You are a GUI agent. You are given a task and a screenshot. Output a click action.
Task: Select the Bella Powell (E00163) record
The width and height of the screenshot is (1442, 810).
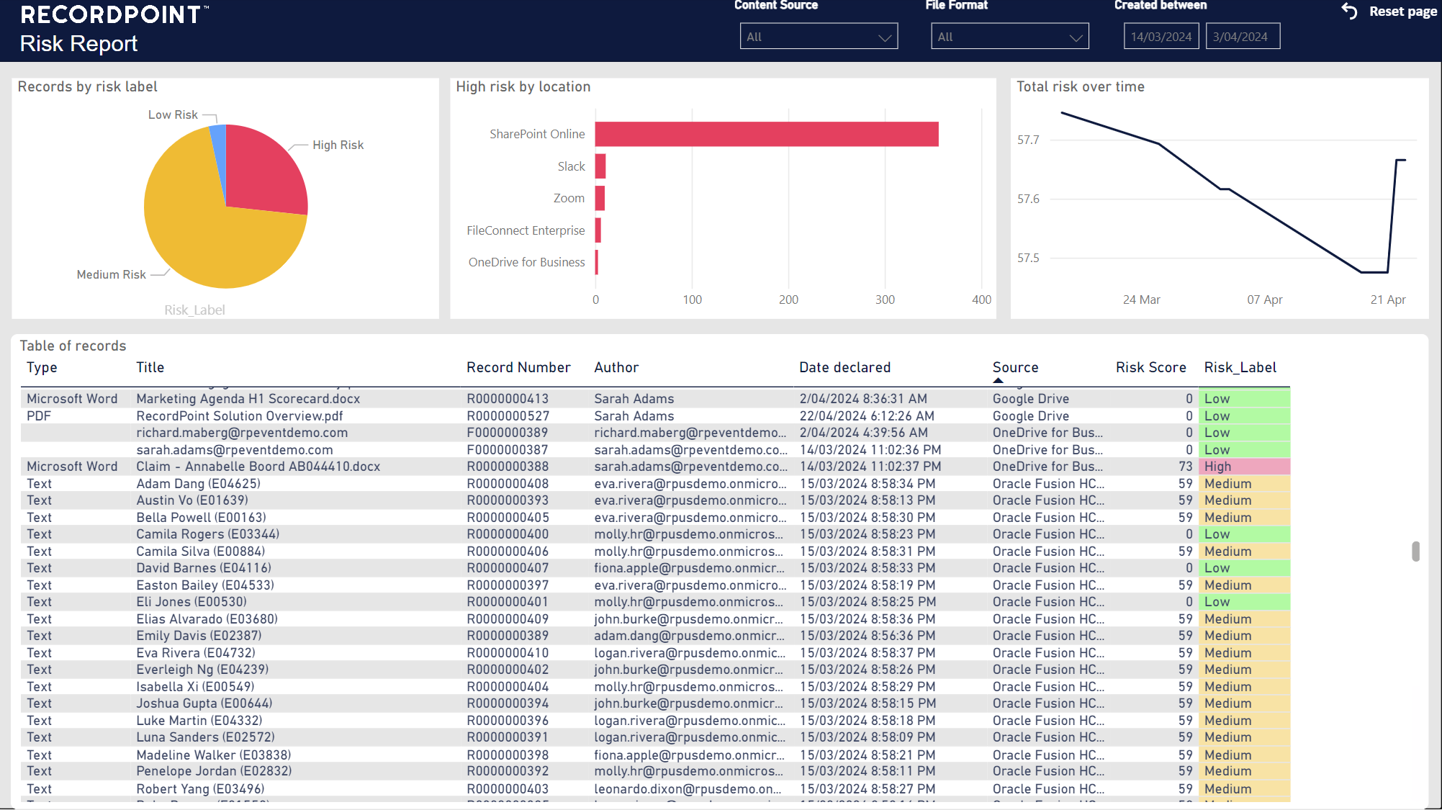click(655, 518)
